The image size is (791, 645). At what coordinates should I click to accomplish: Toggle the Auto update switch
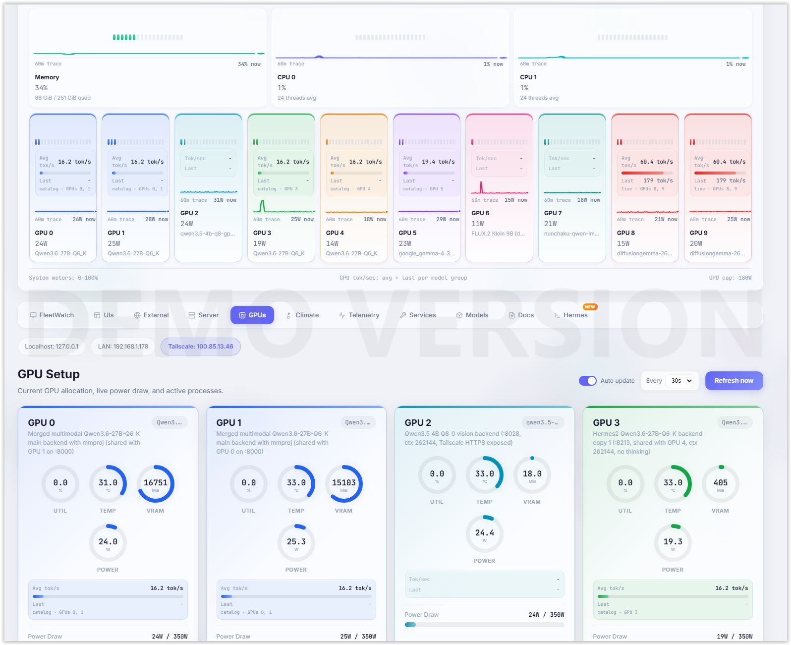[x=588, y=381]
